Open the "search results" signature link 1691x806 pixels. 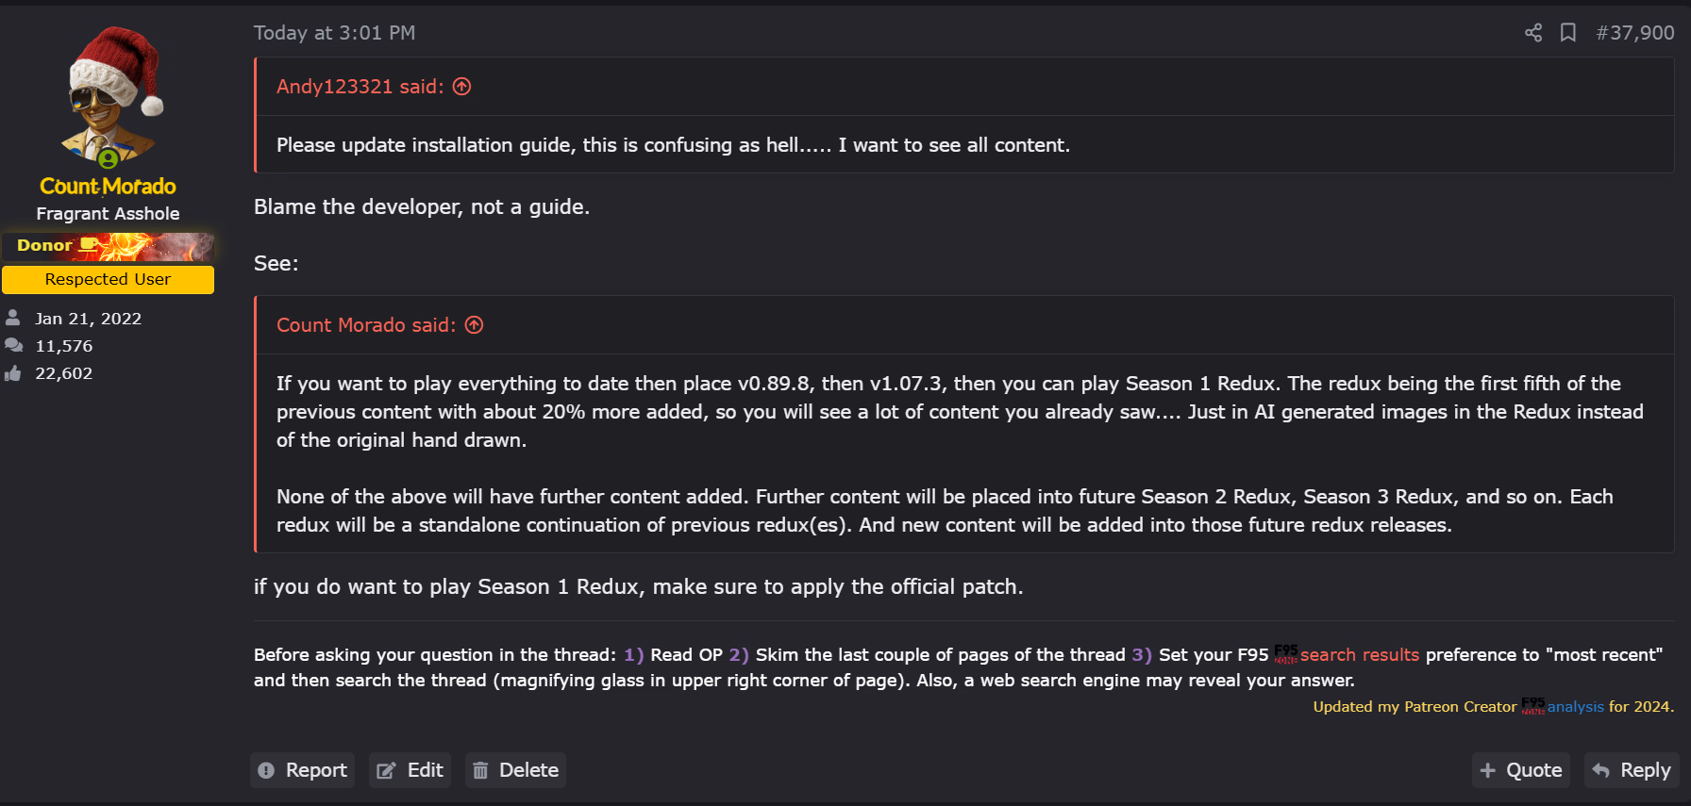1359,655
